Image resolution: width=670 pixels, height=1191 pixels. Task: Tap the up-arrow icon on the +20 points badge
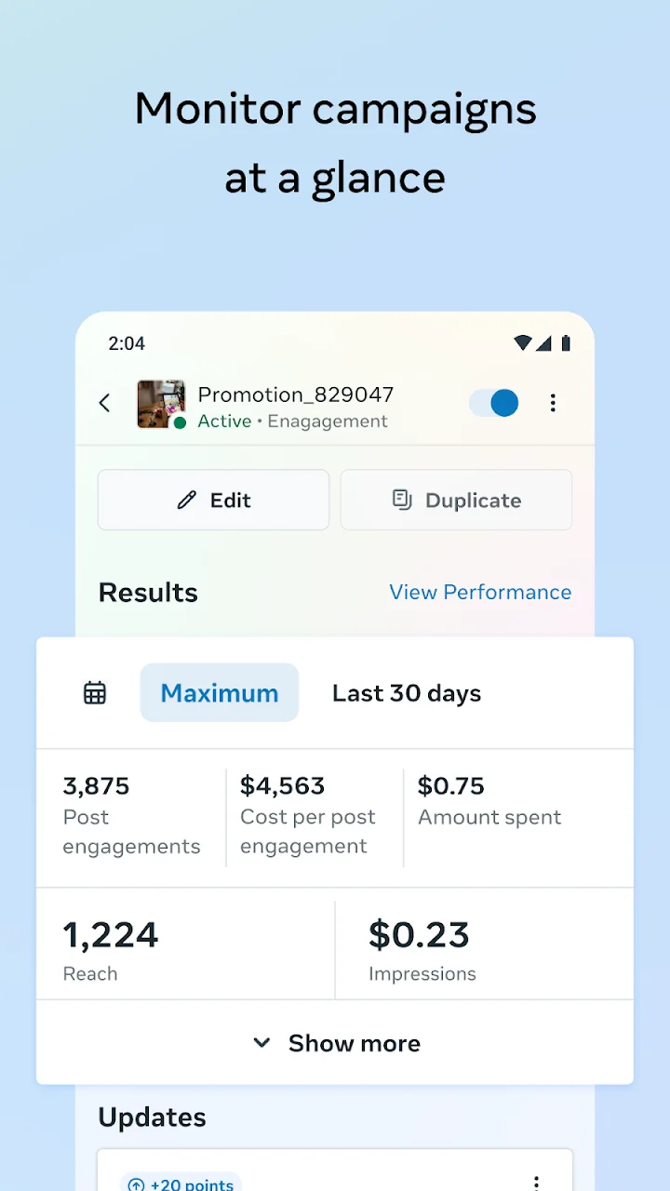click(x=136, y=1184)
